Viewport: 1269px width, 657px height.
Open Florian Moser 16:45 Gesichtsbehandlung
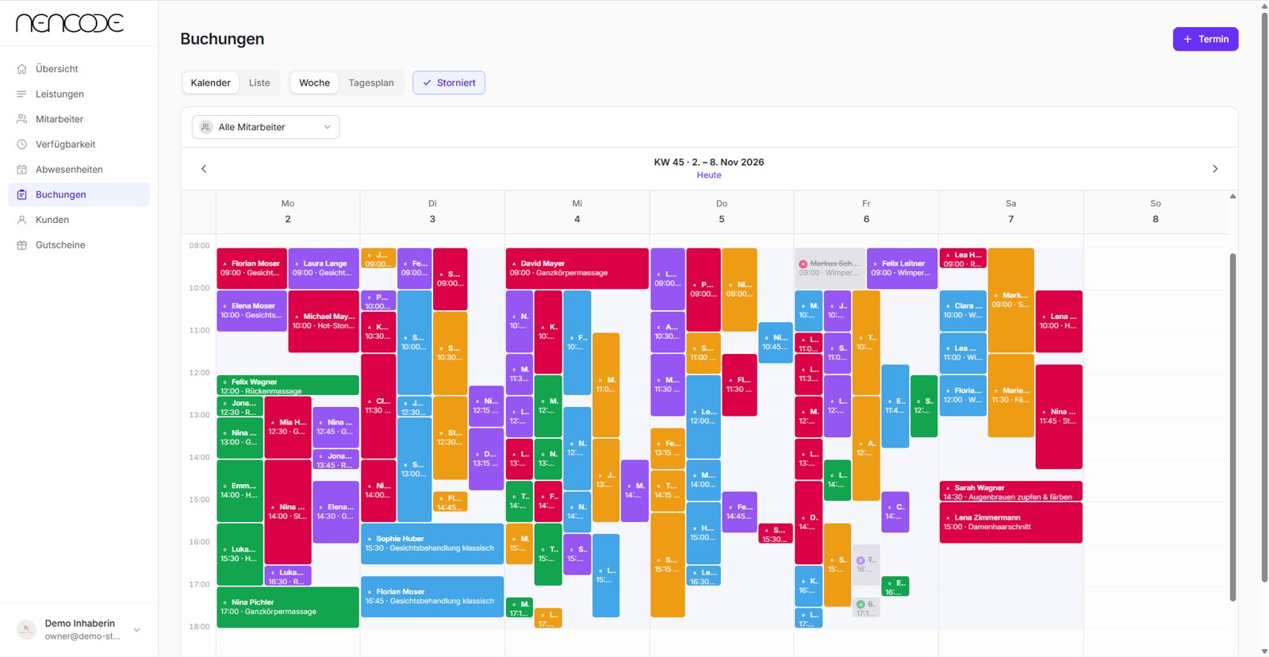click(x=432, y=597)
